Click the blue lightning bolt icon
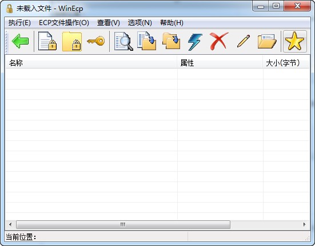This screenshot has height=246, width=315. [195, 42]
